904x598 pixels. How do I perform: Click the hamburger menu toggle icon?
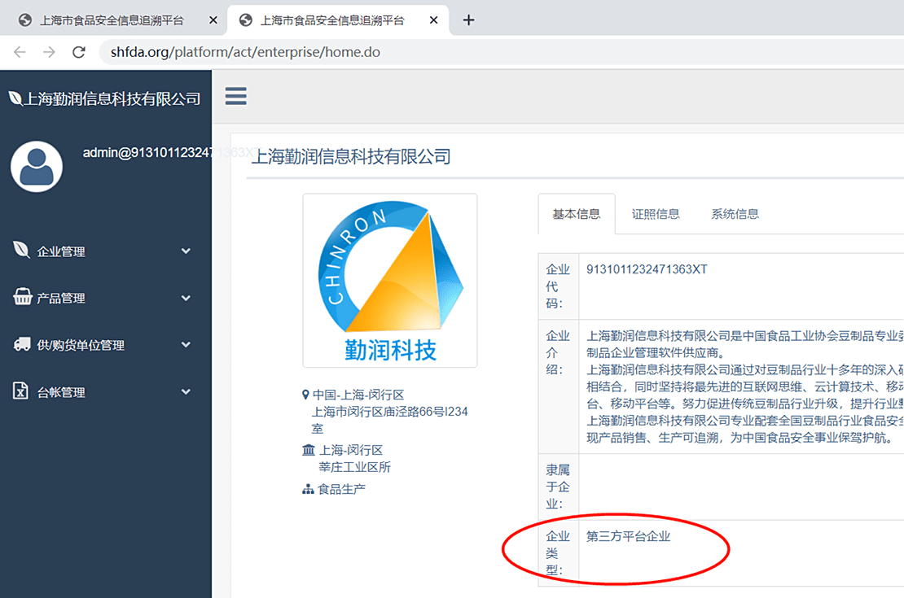point(236,96)
